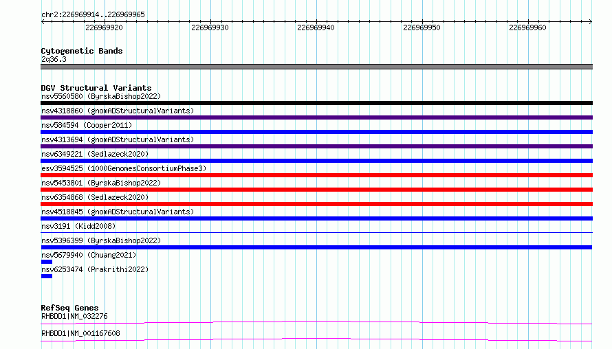Click the right arrow end of the ruler
Viewport: 612px width, 349px height.
tap(590, 21)
